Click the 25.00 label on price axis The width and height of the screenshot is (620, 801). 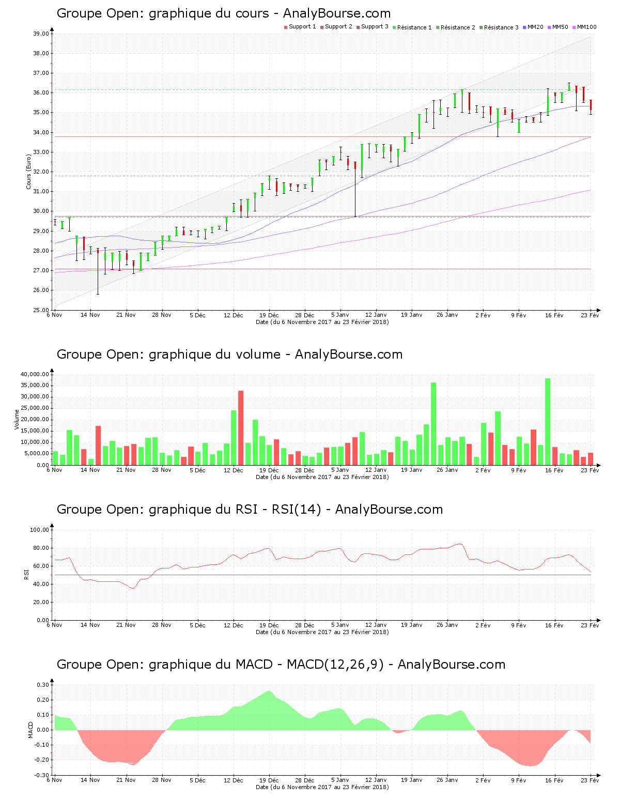41,310
